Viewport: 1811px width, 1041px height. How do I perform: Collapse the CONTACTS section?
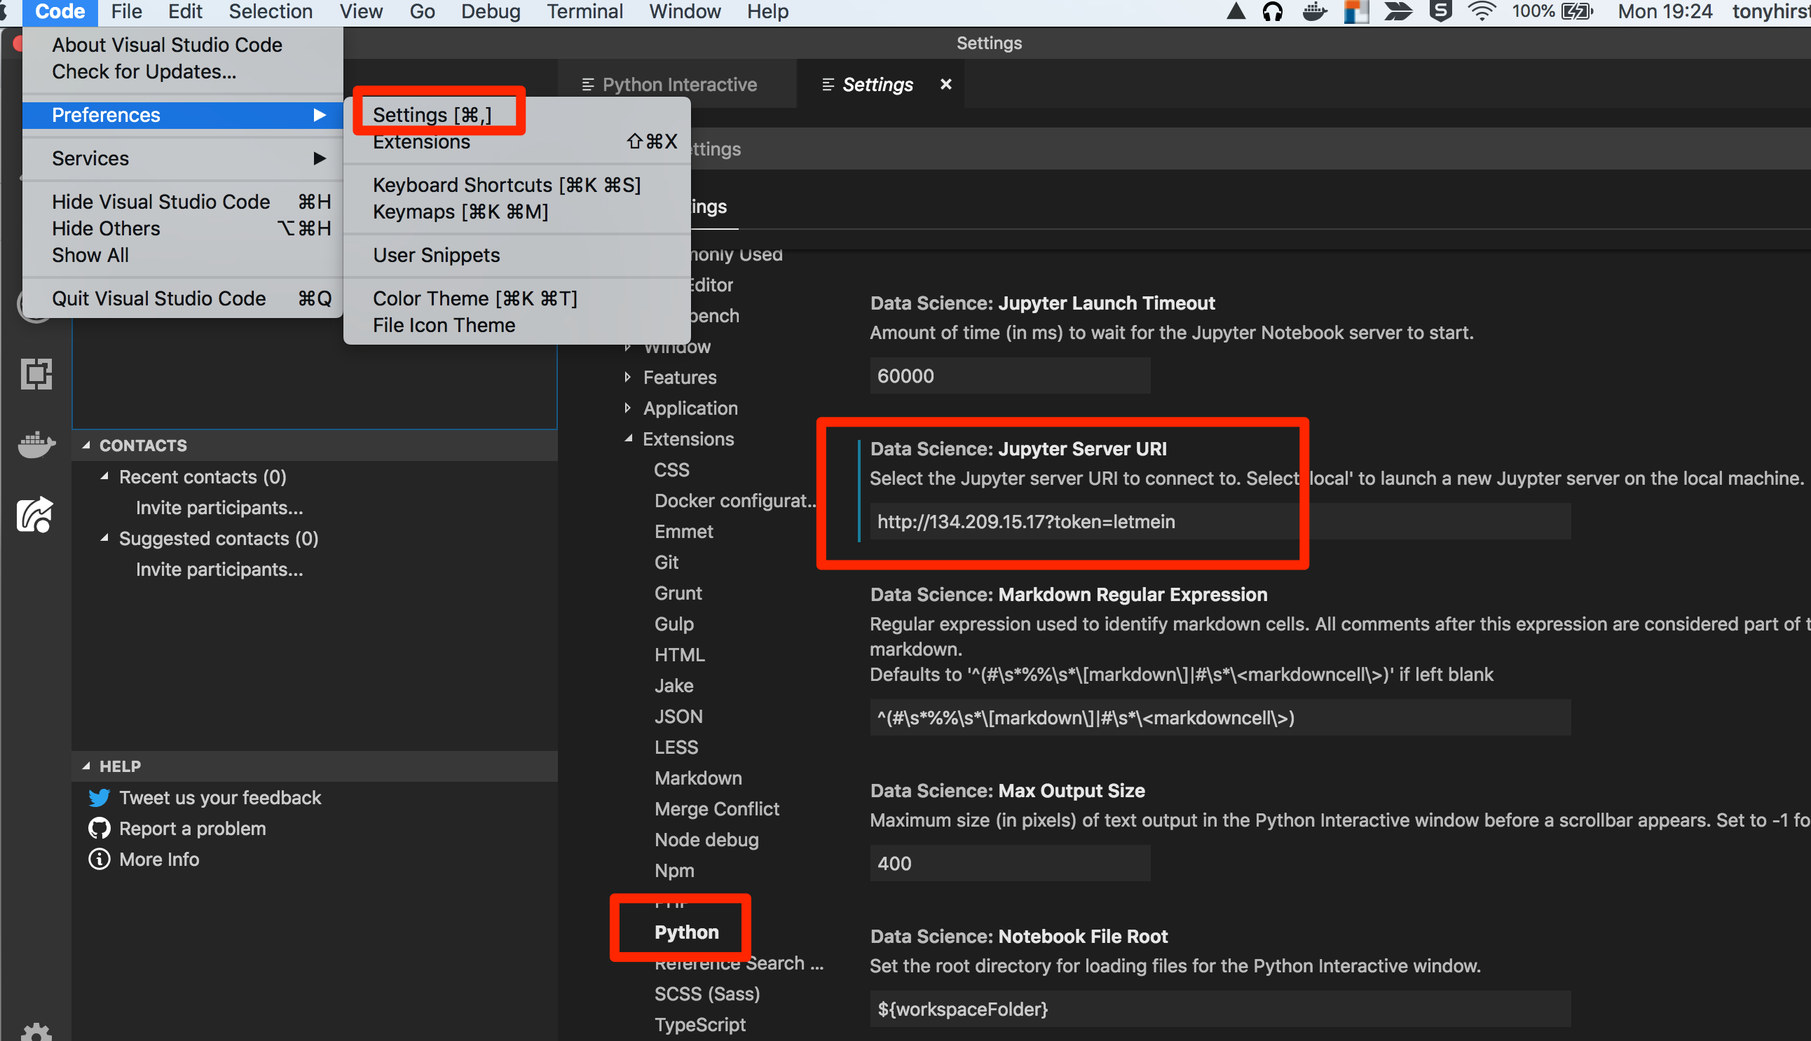point(86,445)
